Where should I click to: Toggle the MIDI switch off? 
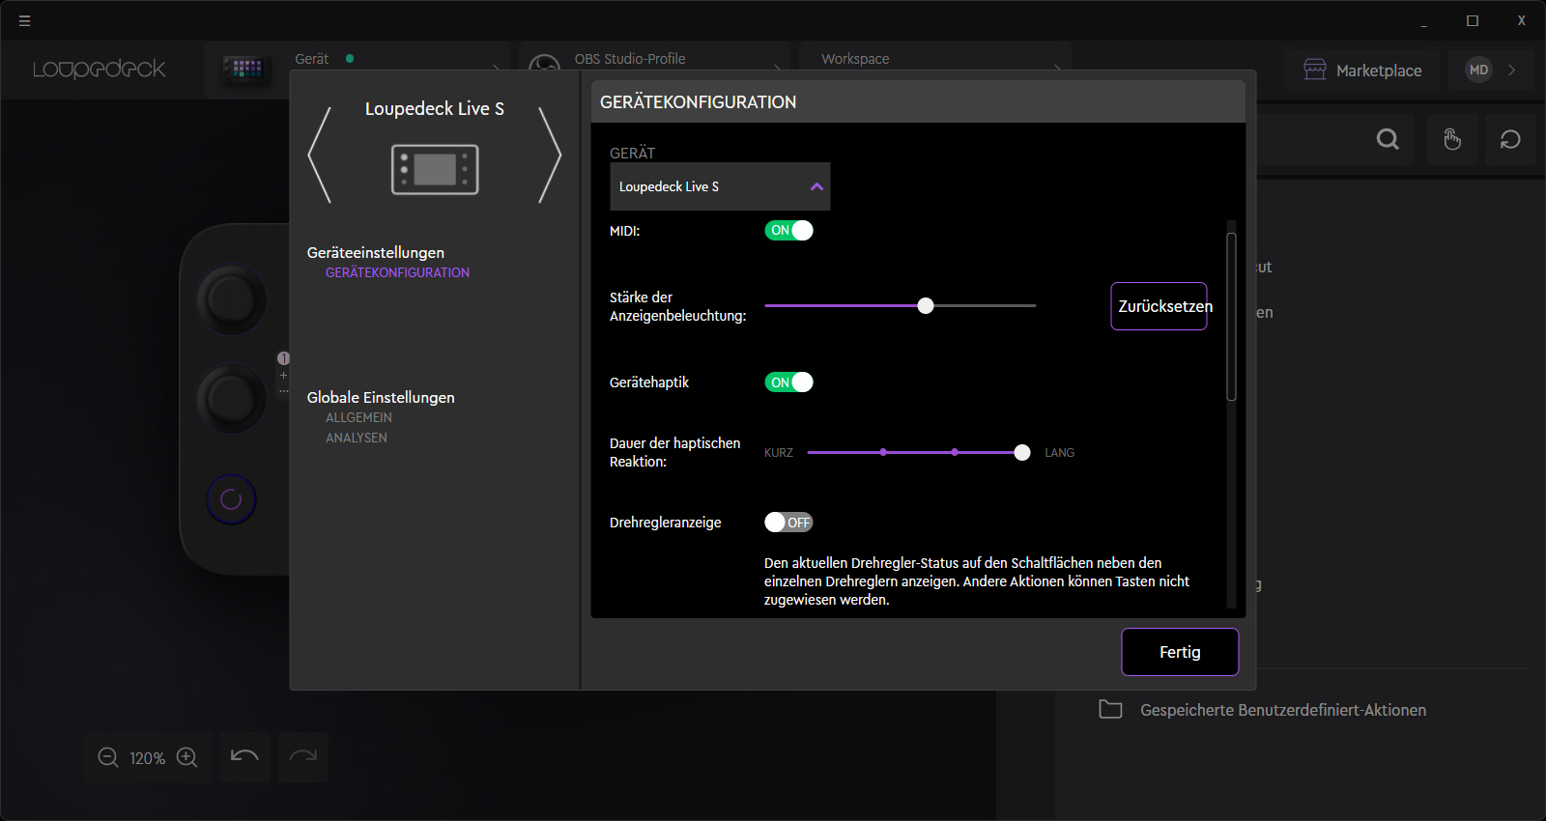click(x=789, y=231)
